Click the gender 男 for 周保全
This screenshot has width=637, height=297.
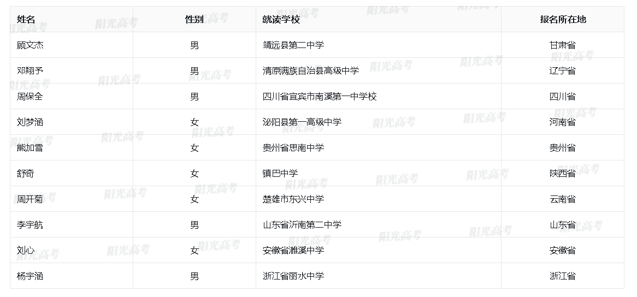coord(194,97)
